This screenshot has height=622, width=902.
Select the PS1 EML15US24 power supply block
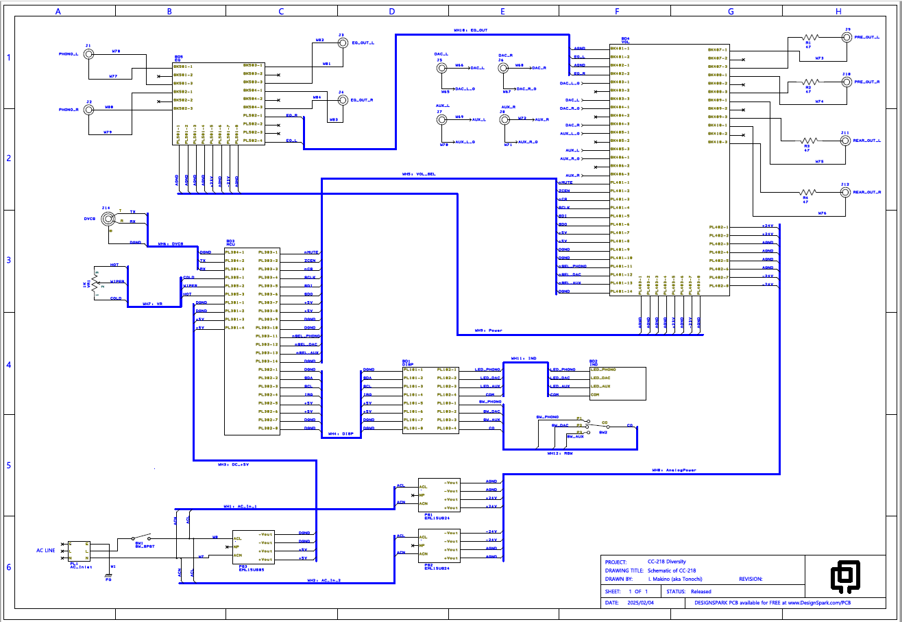[x=439, y=494]
